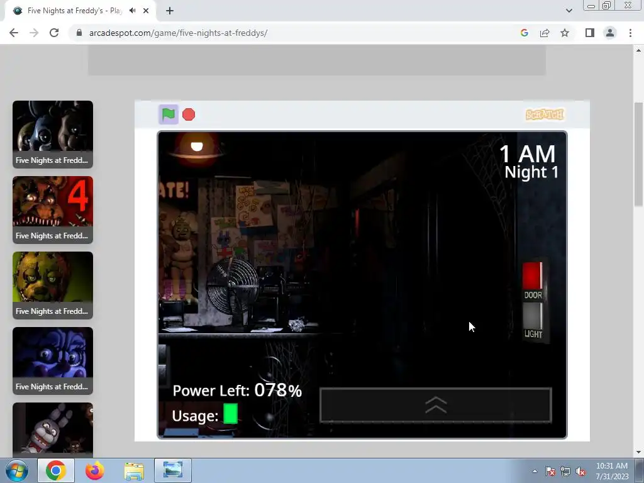Open the Windows Start menu
Screen dimensions: 644x483
point(17,470)
